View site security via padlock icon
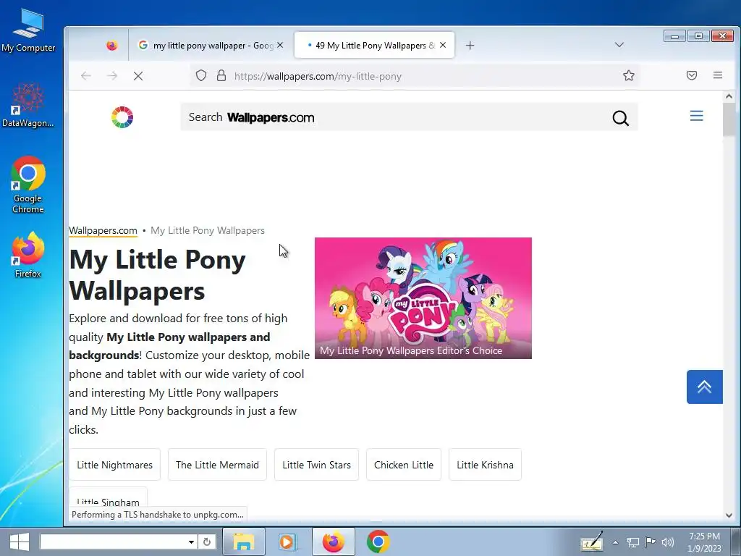741x556 pixels. coord(221,75)
